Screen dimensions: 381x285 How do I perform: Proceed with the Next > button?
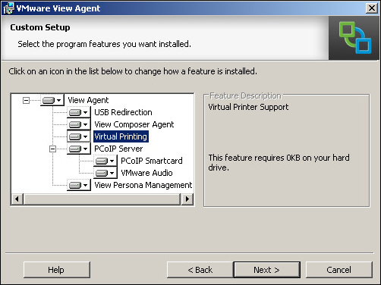tap(267, 270)
